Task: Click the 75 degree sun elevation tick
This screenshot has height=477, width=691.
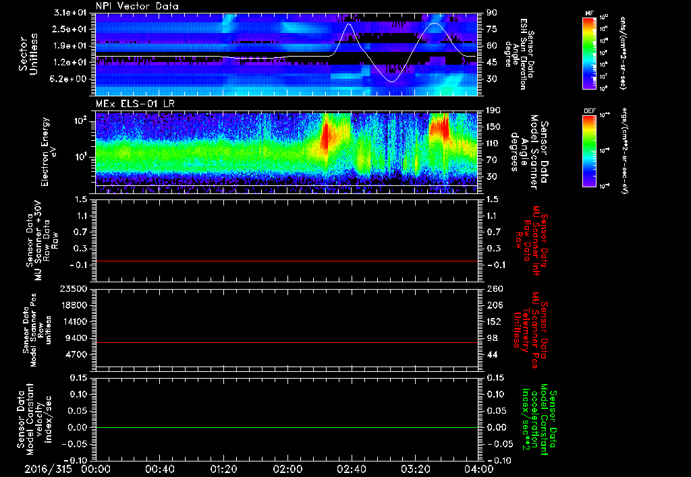Action: pos(492,29)
